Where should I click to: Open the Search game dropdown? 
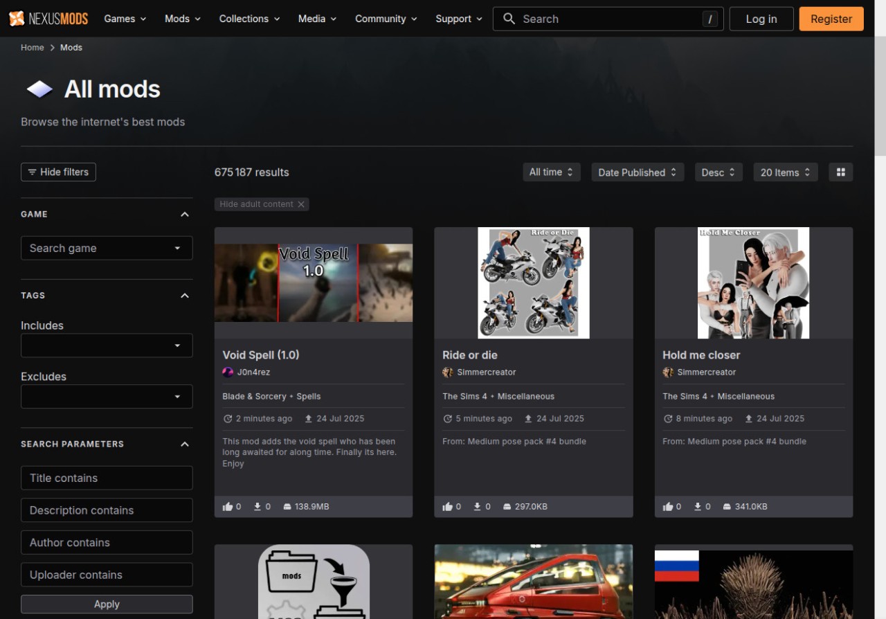[x=107, y=248]
